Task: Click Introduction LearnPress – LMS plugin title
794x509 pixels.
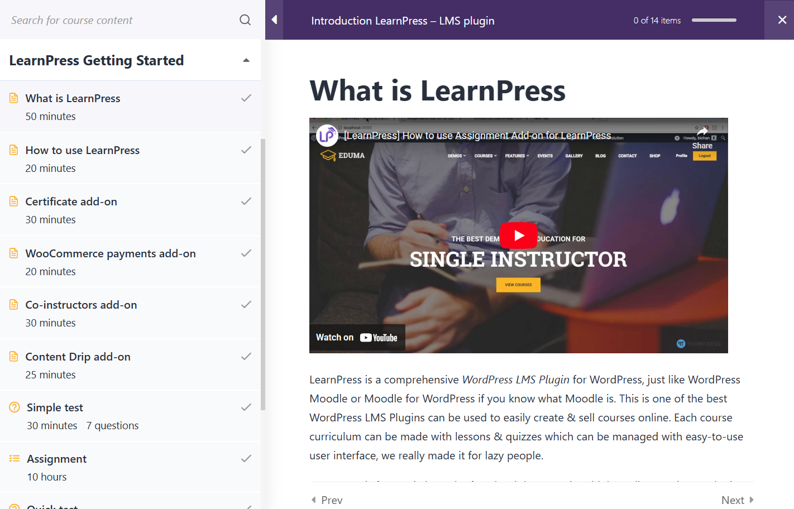Action: click(403, 21)
